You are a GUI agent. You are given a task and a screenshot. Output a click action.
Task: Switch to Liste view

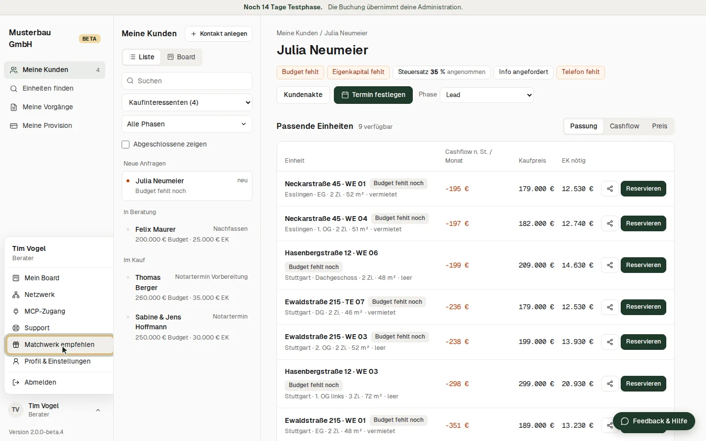point(141,57)
